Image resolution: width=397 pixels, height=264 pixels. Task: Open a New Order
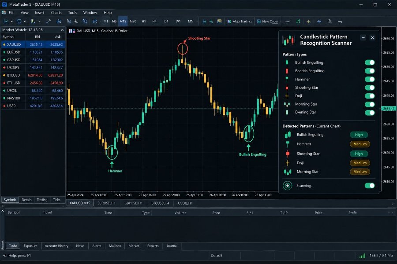(268, 22)
